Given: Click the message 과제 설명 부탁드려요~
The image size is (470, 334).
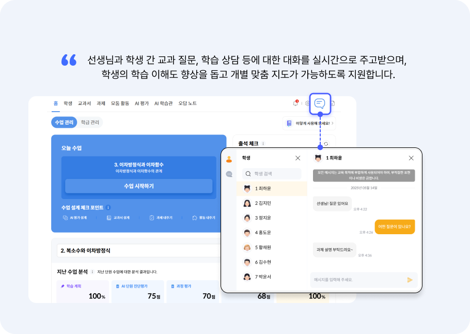Looking at the screenshot, I should pyautogui.click(x=335, y=250).
